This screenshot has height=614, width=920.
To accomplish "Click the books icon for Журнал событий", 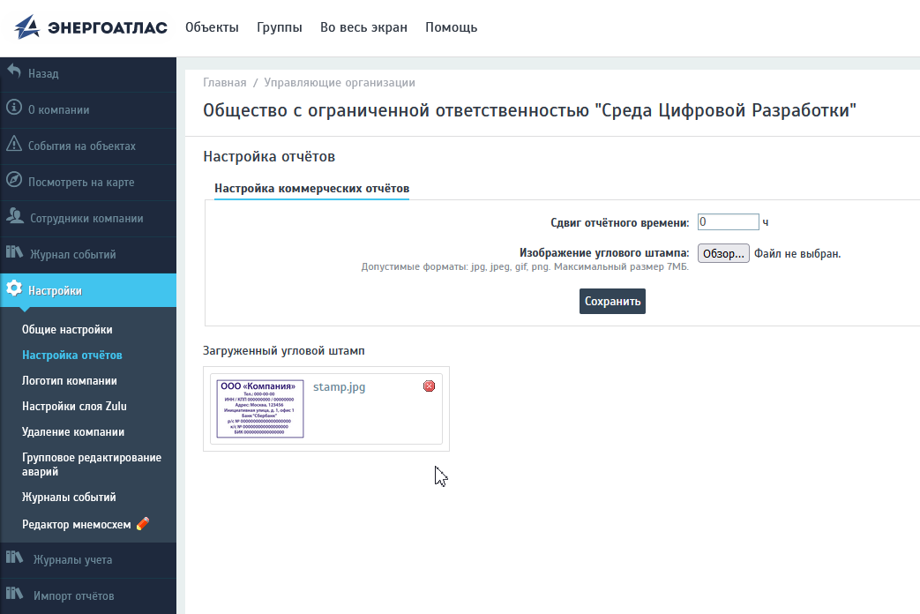I will coord(15,253).
